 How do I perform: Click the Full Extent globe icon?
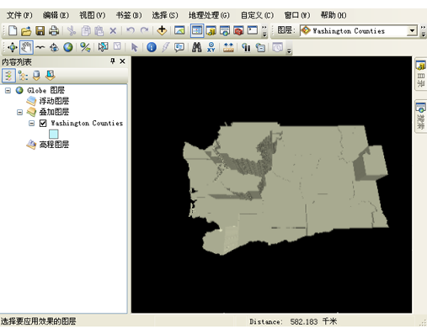(x=68, y=47)
